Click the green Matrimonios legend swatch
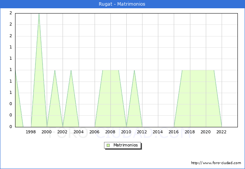 tap(108, 145)
